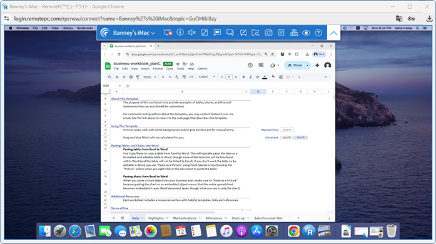The height and width of the screenshot is (244, 436).
Task: Open the 123 number formats menu
Action: coord(191,77)
